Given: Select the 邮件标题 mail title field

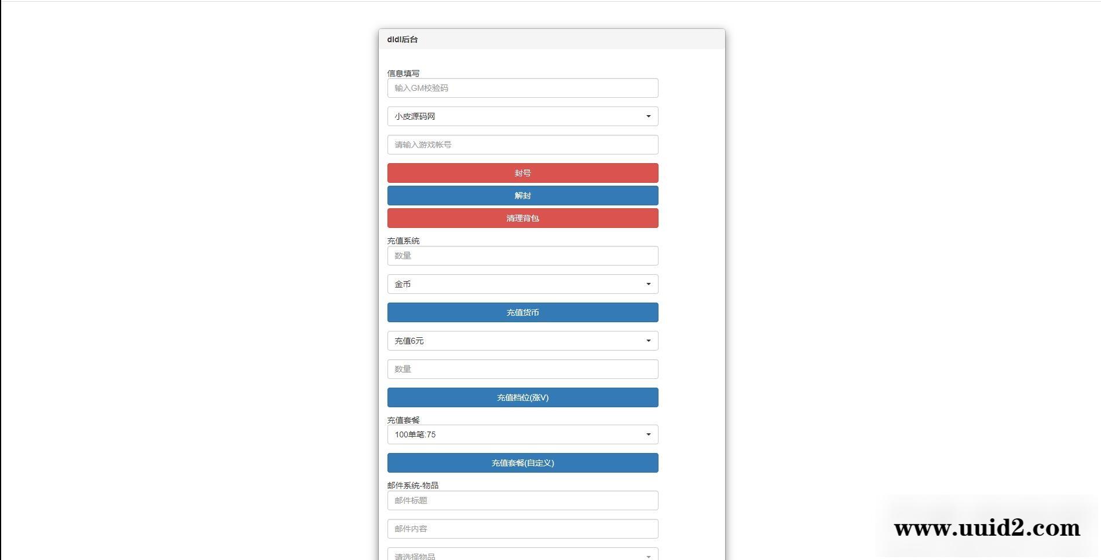Looking at the screenshot, I should coord(522,500).
